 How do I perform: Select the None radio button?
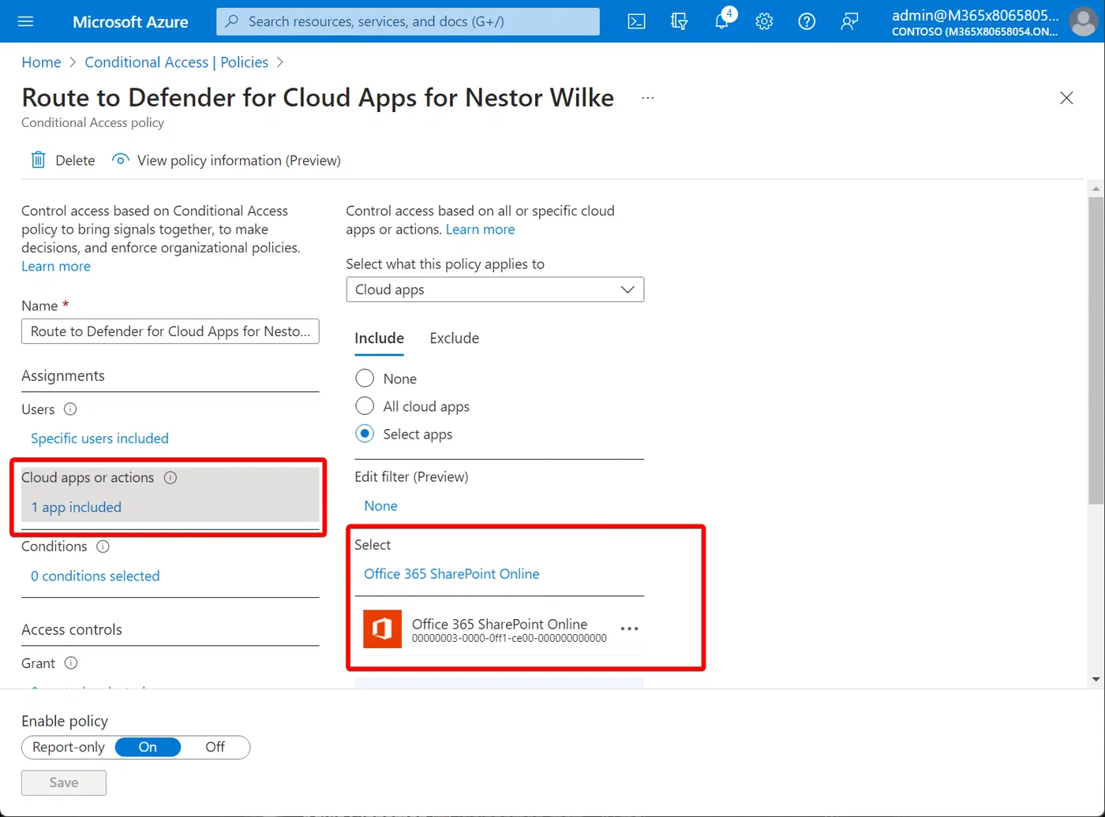click(x=365, y=379)
